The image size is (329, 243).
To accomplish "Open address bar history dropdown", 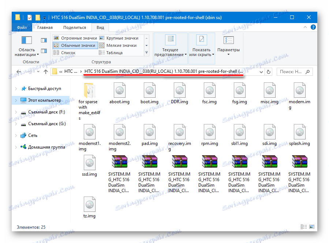I will [261, 72].
